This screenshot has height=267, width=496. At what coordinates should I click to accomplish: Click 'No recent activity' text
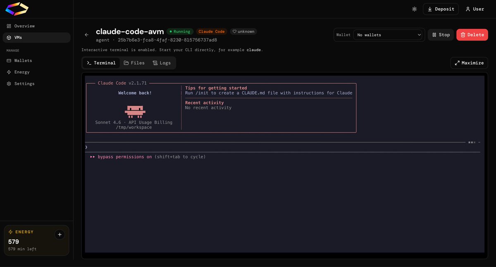(x=208, y=108)
